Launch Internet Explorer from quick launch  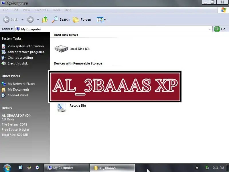[x=21, y=167]
